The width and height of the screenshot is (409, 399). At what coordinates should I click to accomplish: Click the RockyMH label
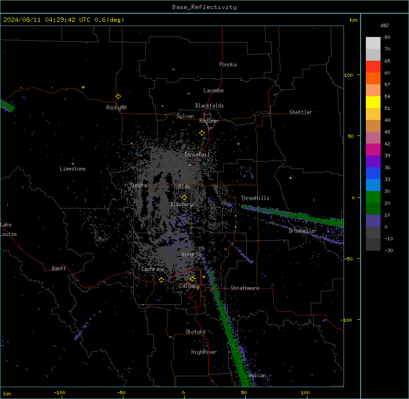116,108
